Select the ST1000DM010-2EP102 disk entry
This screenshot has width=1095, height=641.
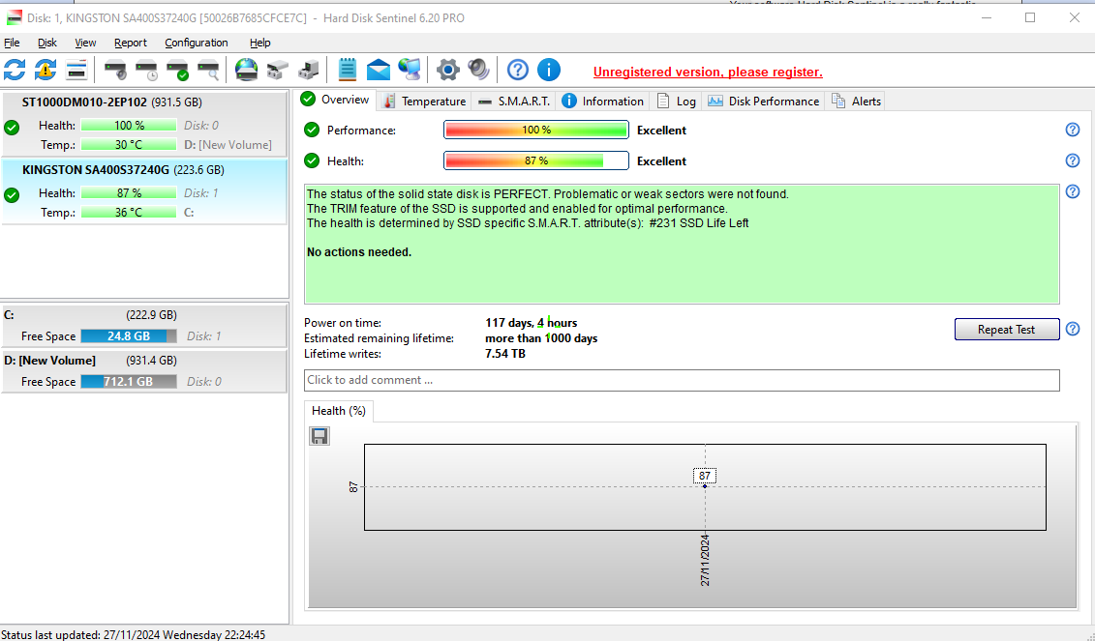pos(144,124)
